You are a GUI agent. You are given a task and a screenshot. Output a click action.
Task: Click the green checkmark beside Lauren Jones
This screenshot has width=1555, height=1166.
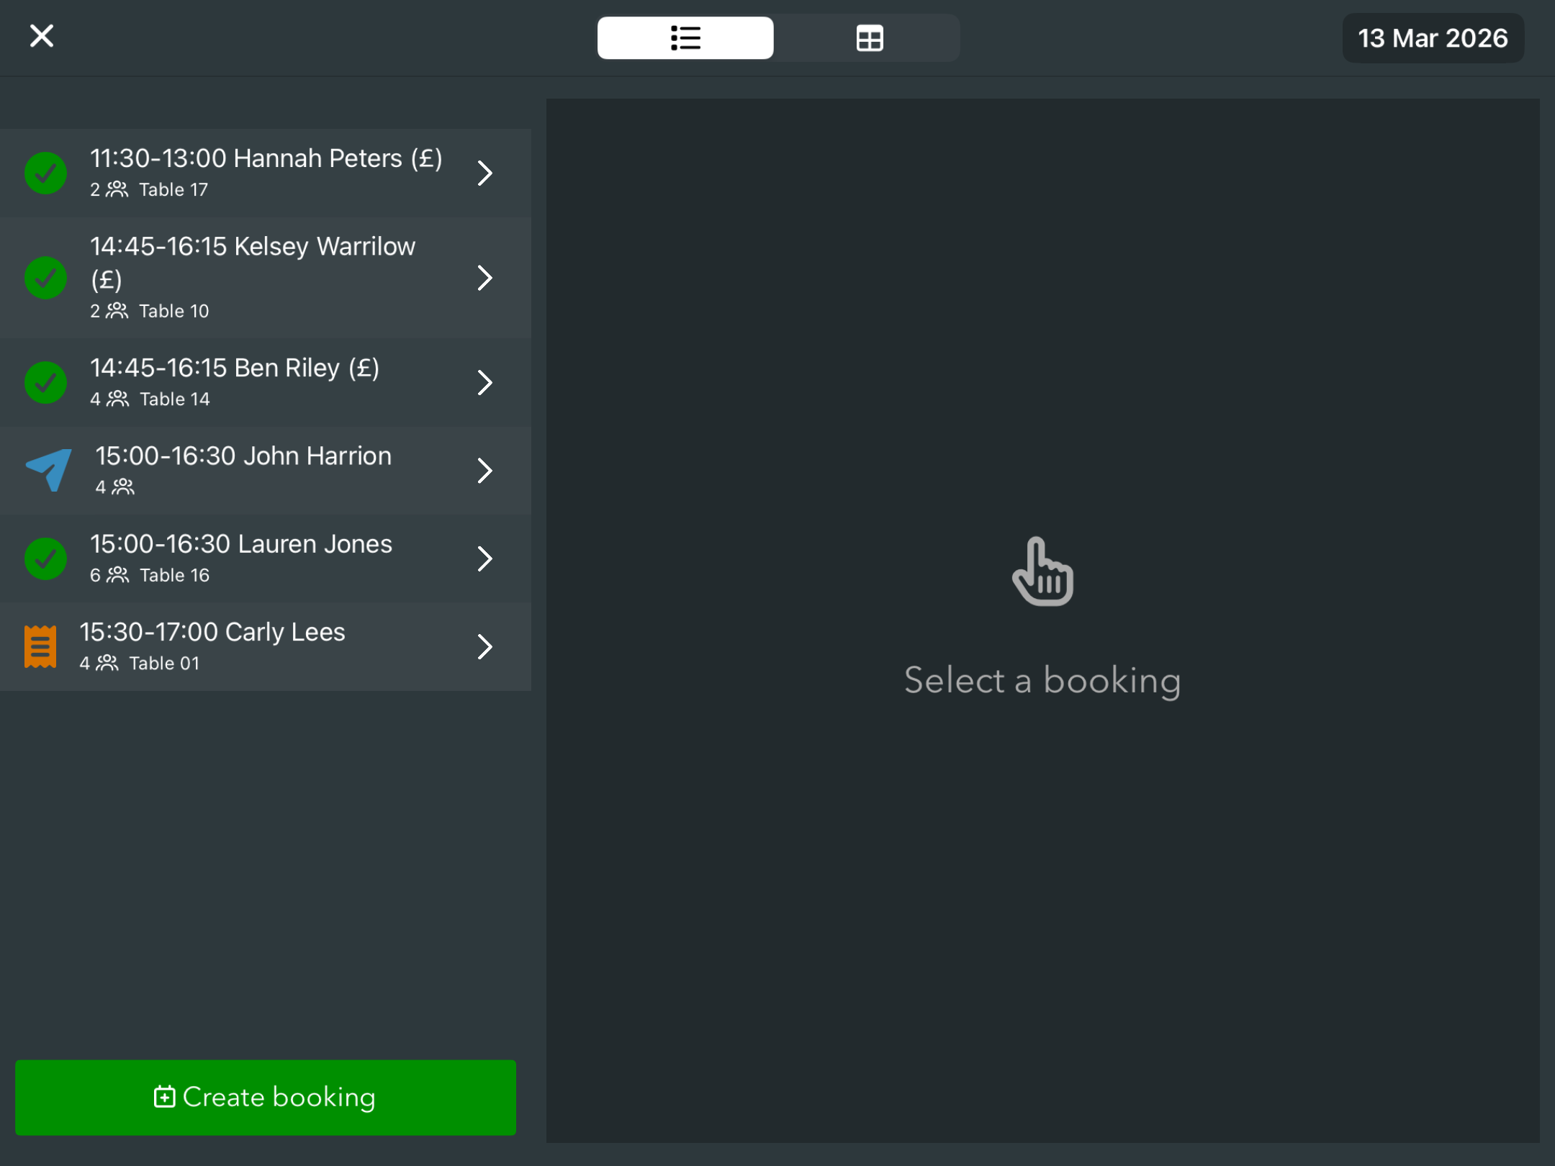click(45, 559)
